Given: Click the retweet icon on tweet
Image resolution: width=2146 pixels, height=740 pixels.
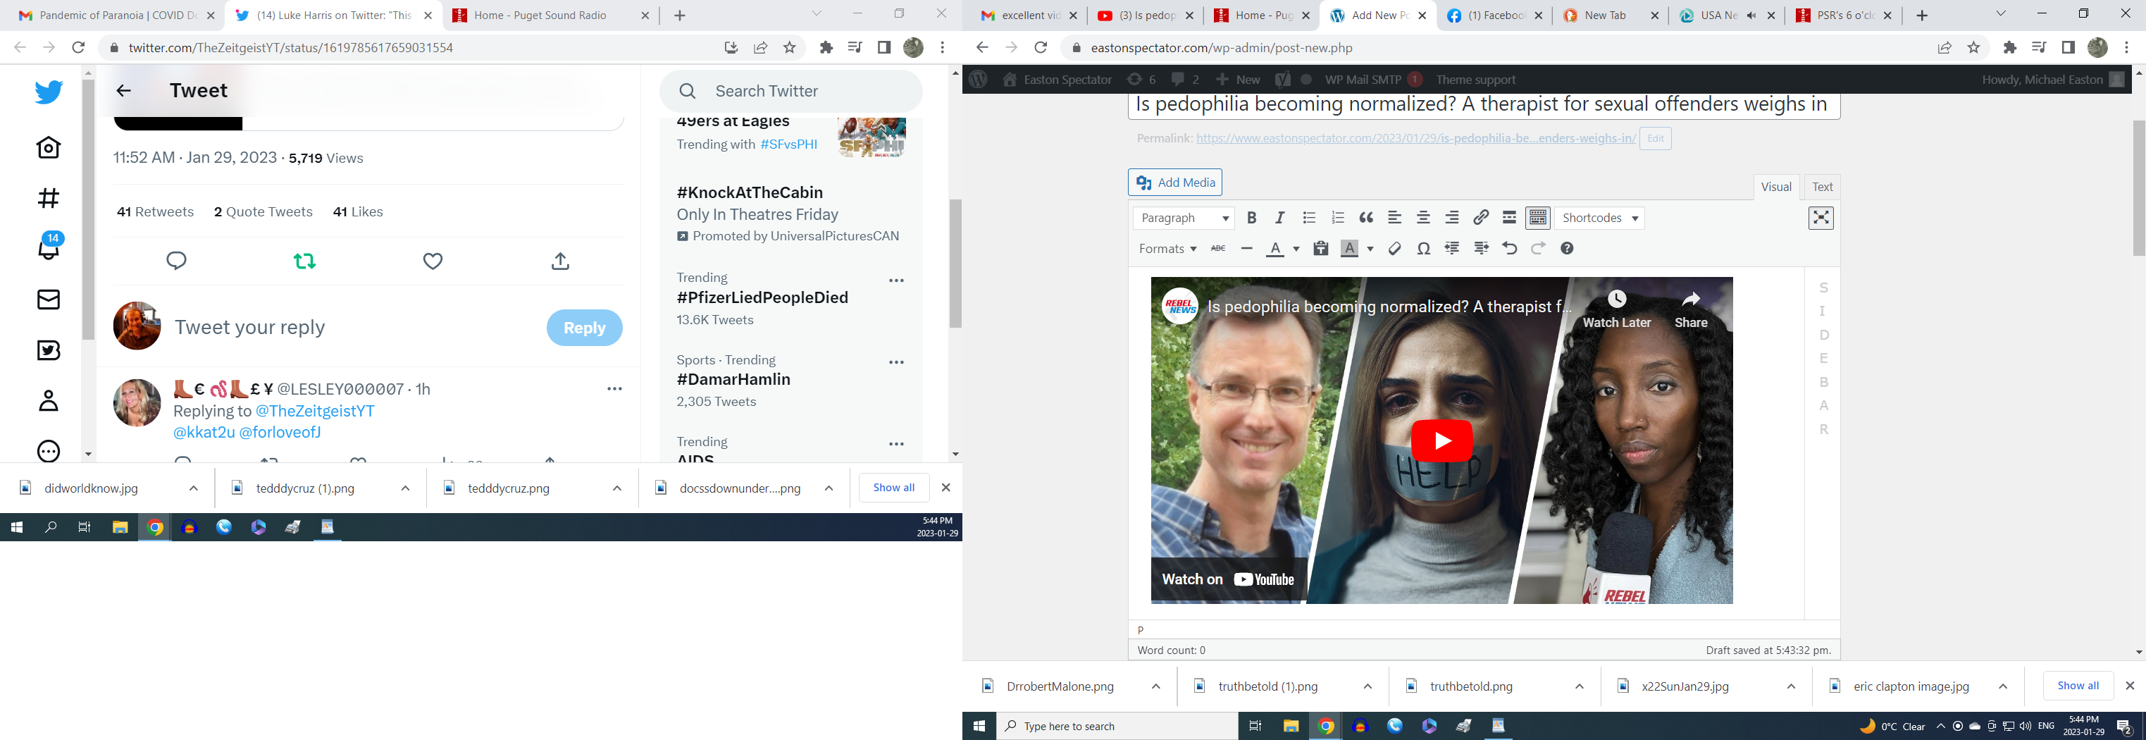Looking at the screenshot, I should coord(305,261).
